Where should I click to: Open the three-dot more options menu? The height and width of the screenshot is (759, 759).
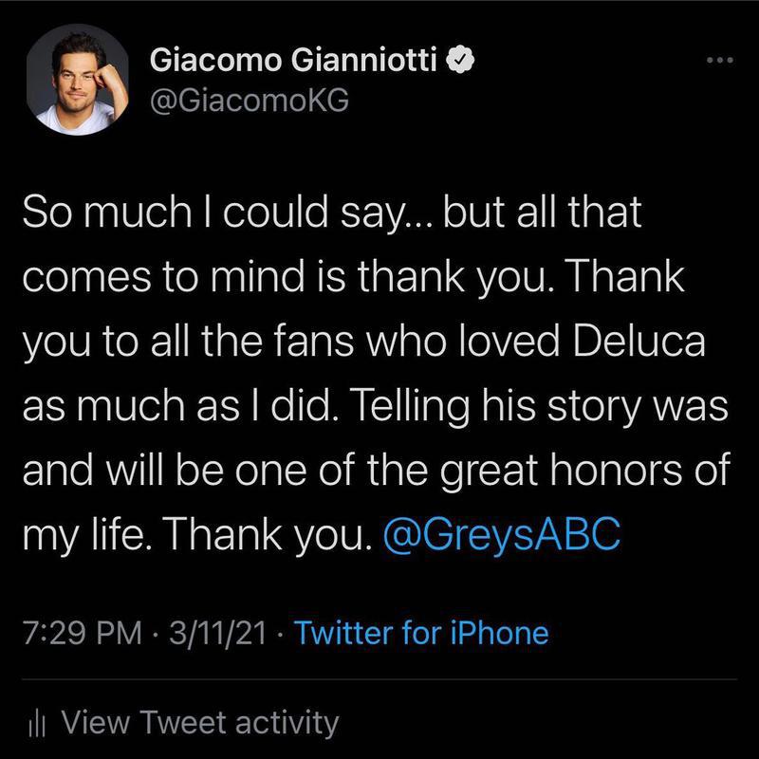[720, 61]
